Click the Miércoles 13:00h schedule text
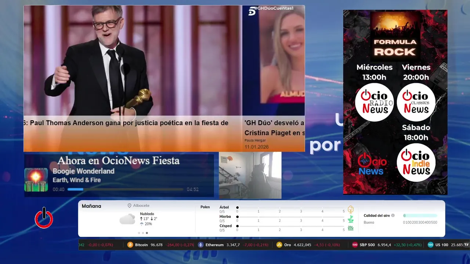Viewport: 470px width, 264px height. tap(374, 72)
